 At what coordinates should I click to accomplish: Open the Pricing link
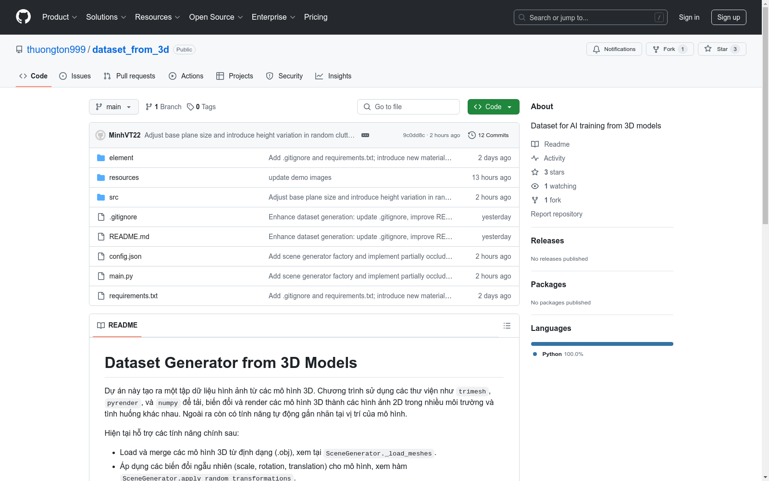pyautogui.click(x=316, y=17)
